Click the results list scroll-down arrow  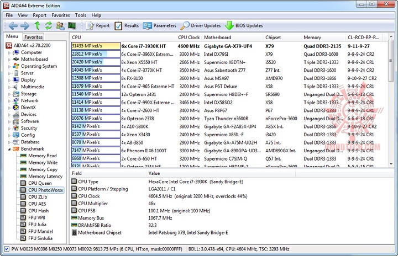click(x=391, y=164)
